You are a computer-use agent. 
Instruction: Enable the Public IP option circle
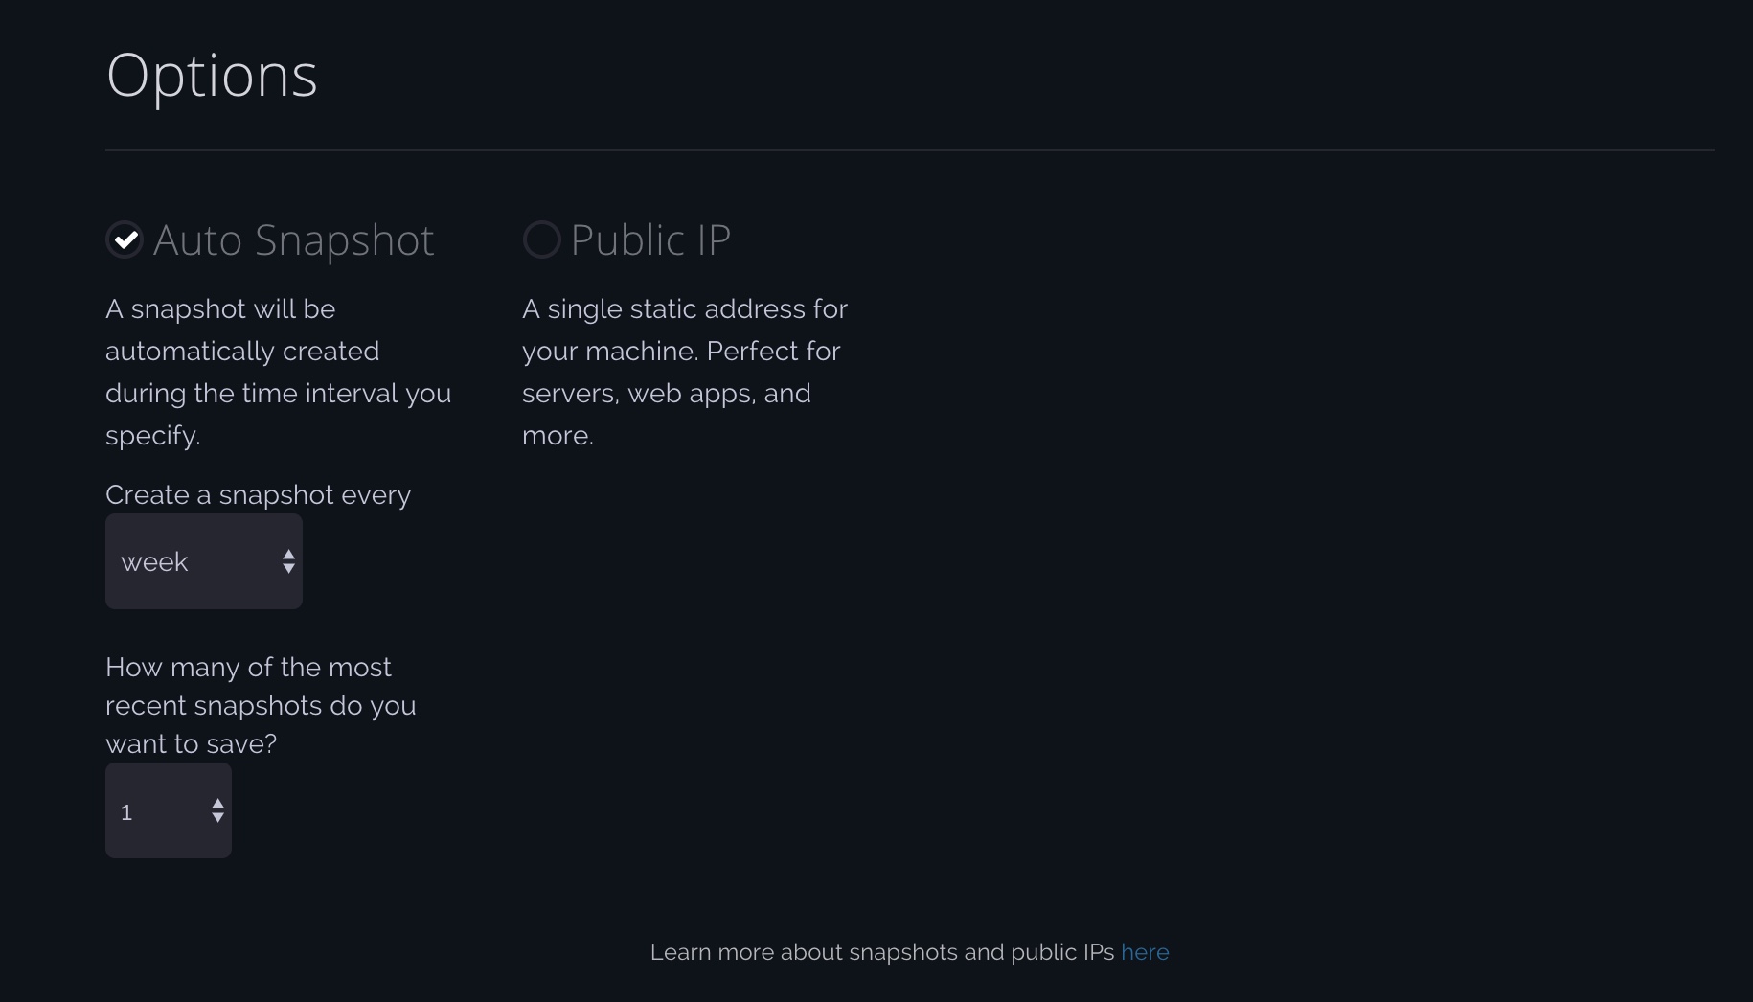(541, 239)
